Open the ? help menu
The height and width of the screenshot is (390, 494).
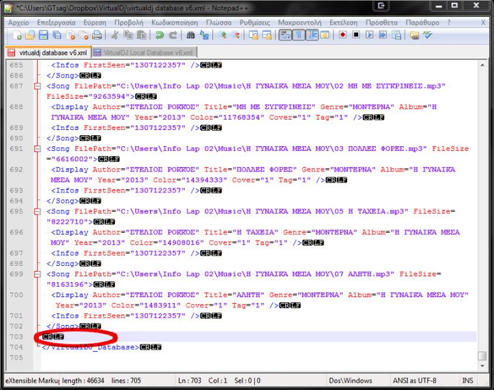pos(449,23)
